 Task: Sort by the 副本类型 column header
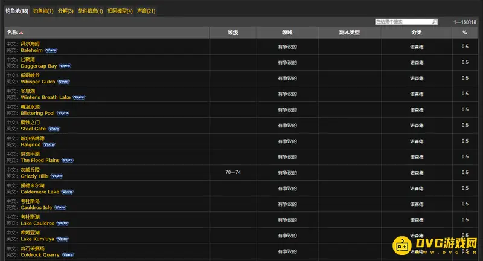pos(350,33)
